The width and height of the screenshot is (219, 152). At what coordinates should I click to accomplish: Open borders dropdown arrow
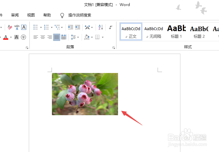tap(103, 37)
